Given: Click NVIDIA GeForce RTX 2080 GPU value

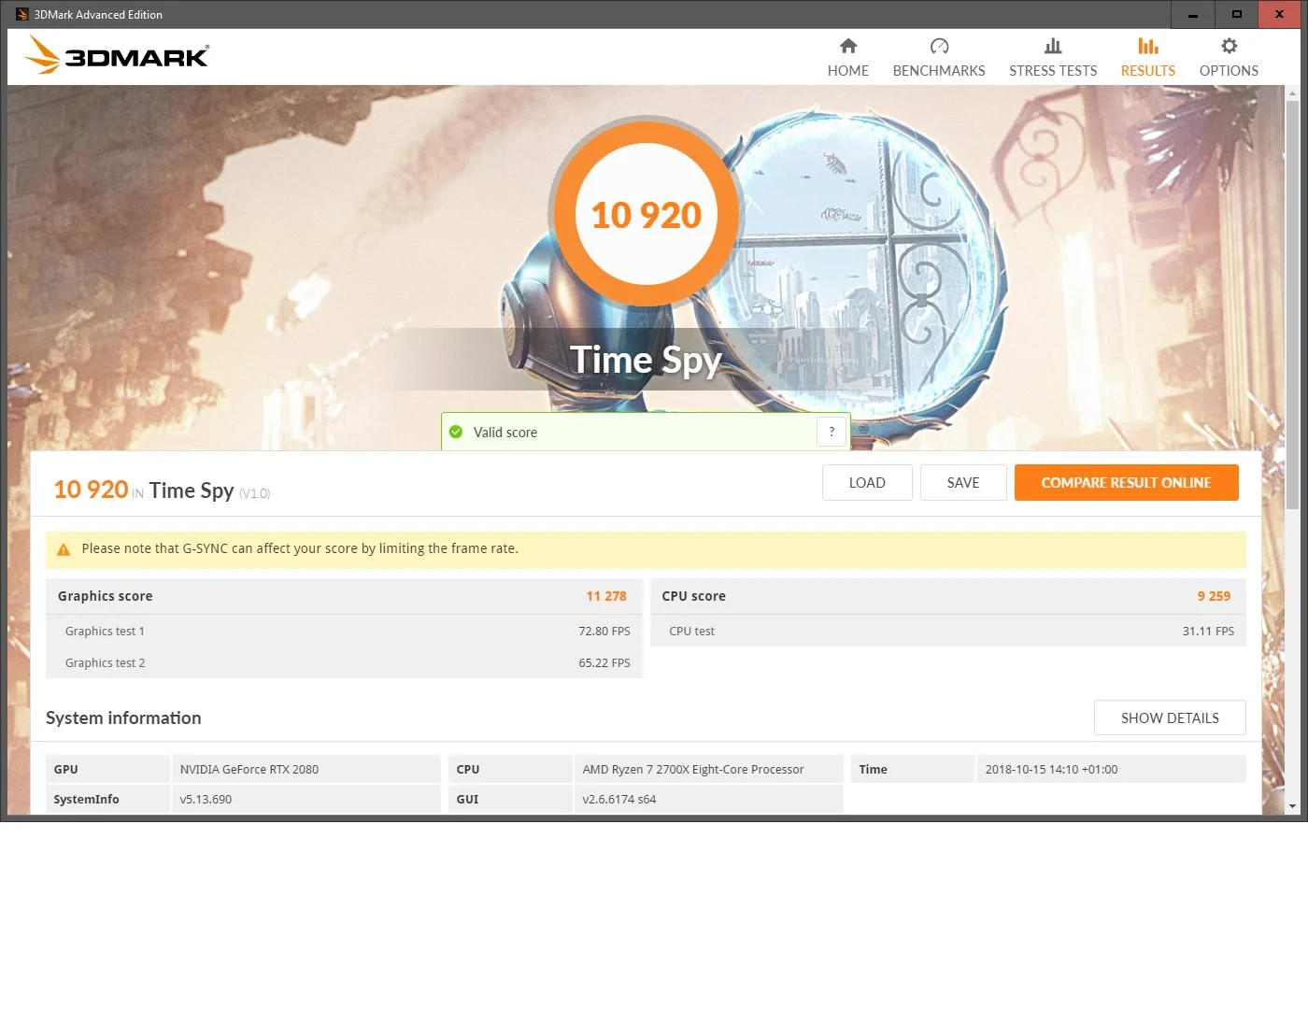Looking at the screenshot, I should pyautogui.click(x=249, y=770).
